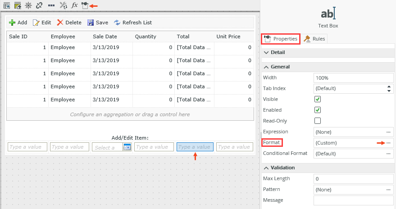
Task: Click the Total column header
Action: click(x=183, y=36)
